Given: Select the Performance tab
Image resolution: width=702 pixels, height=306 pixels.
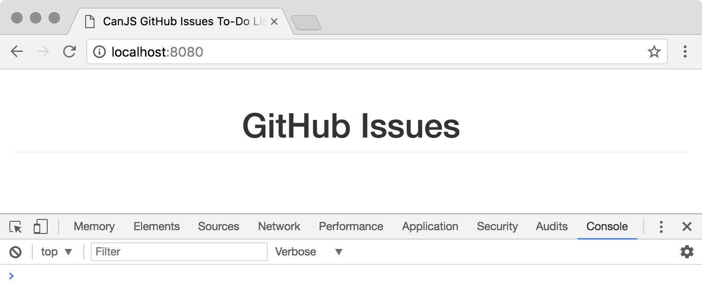Looking at the screenshot, I should pyautogui.click(x=351, y=226).
